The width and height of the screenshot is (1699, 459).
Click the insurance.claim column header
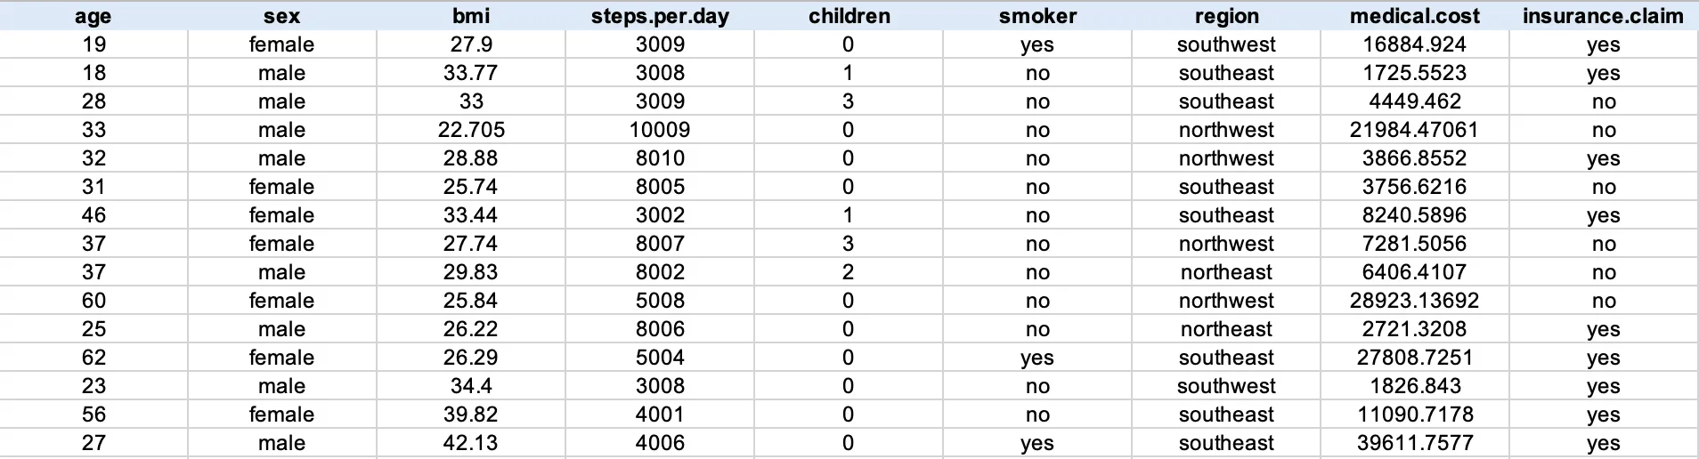coord(1604,16)
